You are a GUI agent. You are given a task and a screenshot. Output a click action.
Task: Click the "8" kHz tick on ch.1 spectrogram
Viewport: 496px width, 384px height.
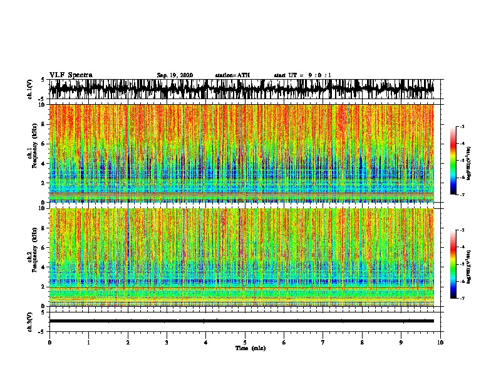44,124
